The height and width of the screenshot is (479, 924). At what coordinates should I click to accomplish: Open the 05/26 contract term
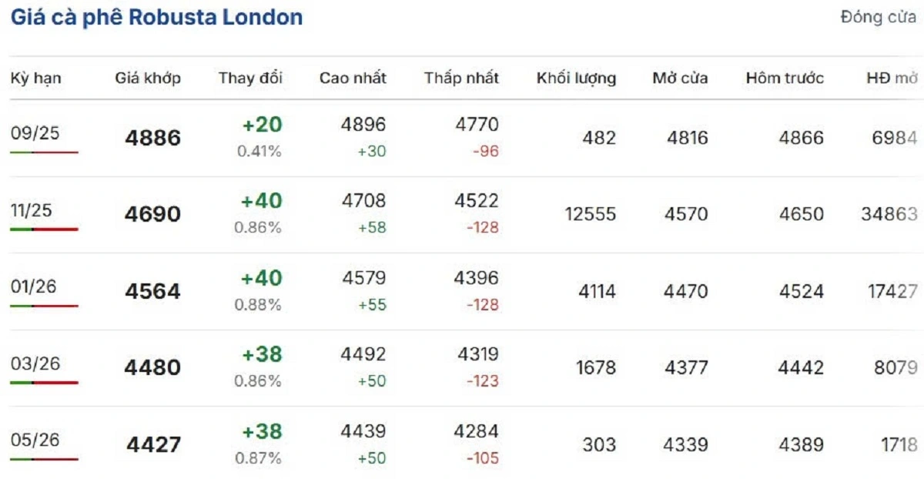35,440
